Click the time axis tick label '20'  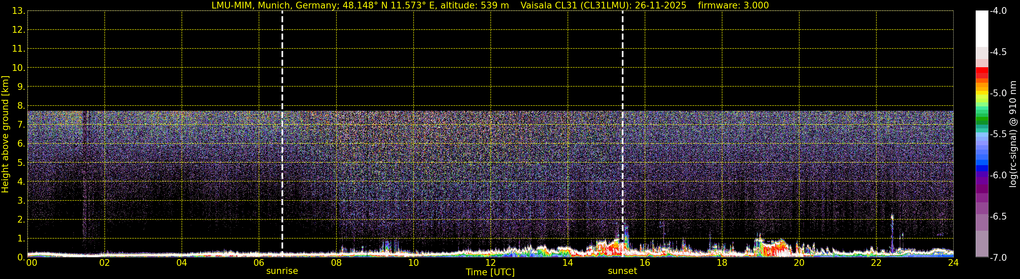[x=799, y=263]
